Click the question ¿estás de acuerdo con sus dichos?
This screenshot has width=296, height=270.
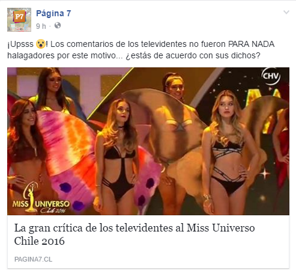click(193, 55)
